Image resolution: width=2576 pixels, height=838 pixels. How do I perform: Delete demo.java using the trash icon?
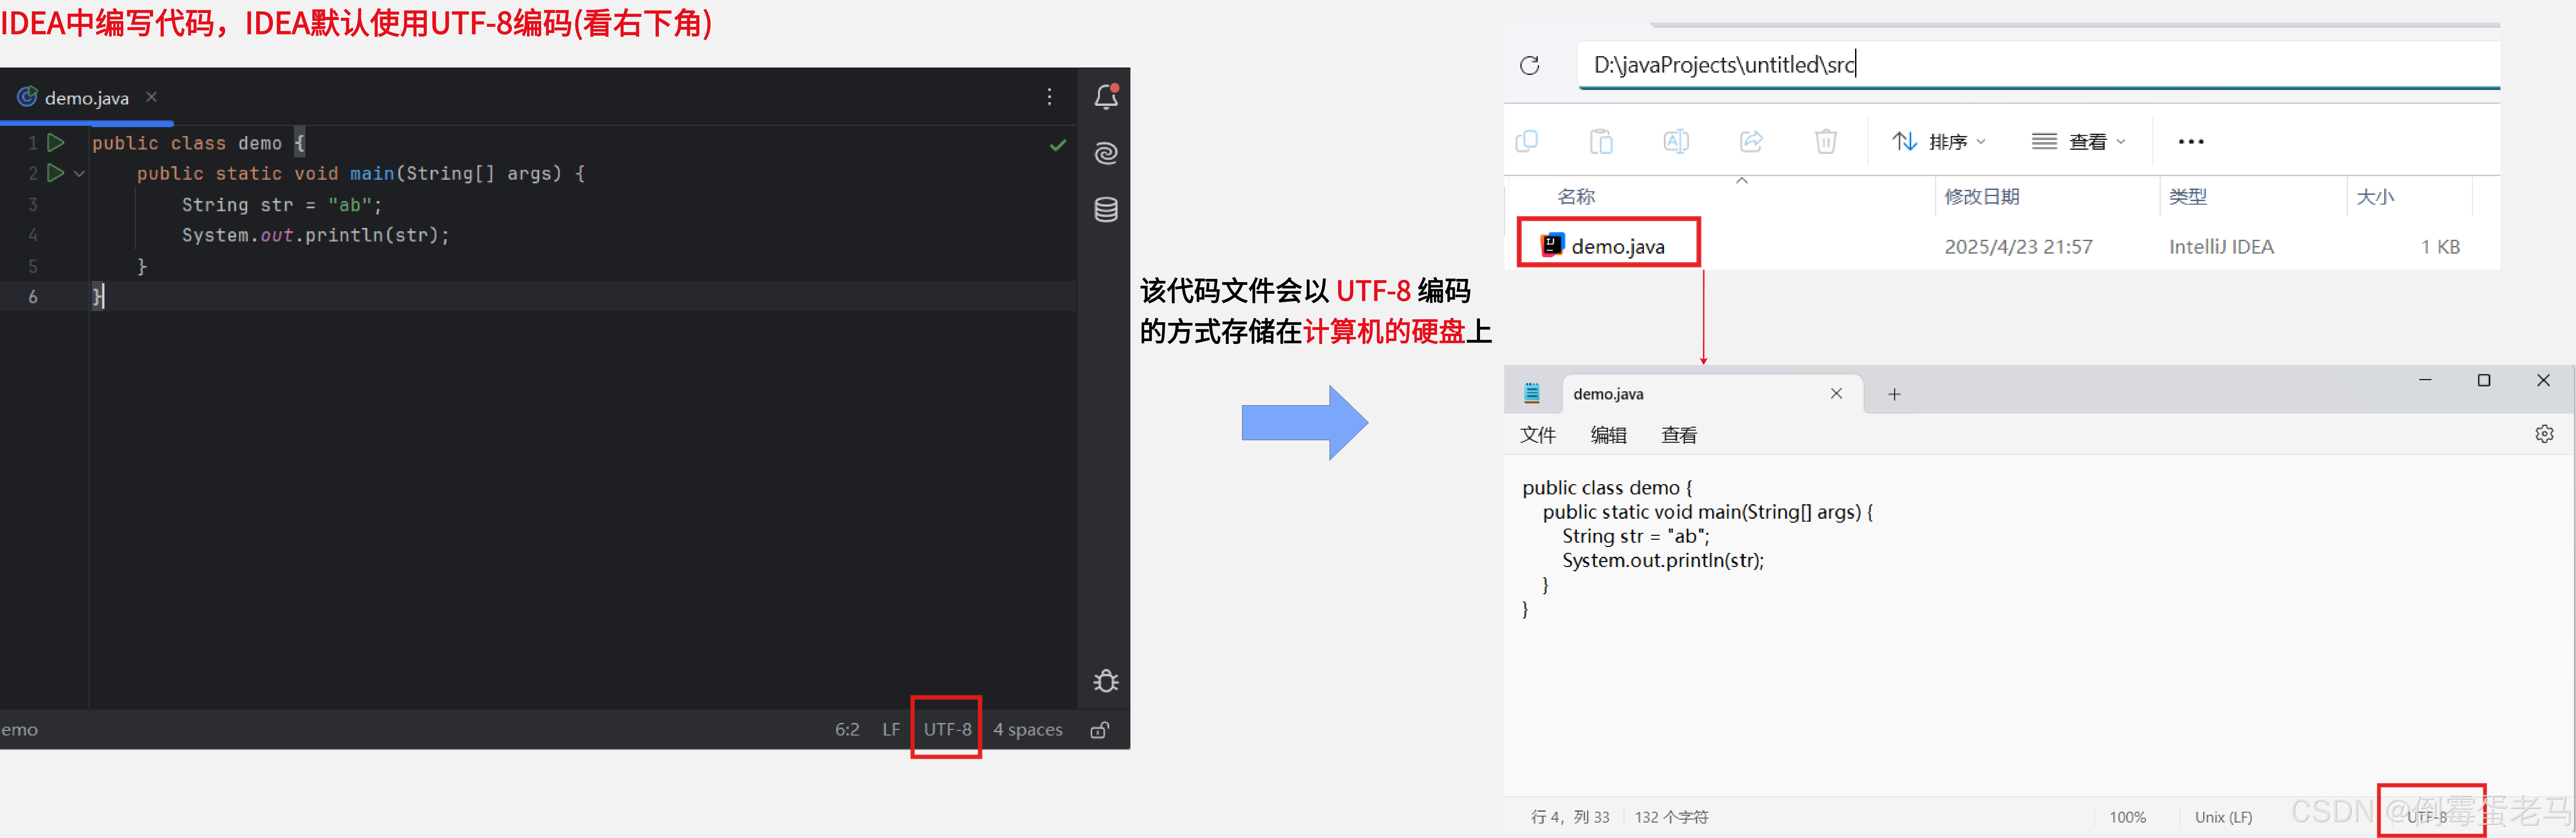[1826, 141]
